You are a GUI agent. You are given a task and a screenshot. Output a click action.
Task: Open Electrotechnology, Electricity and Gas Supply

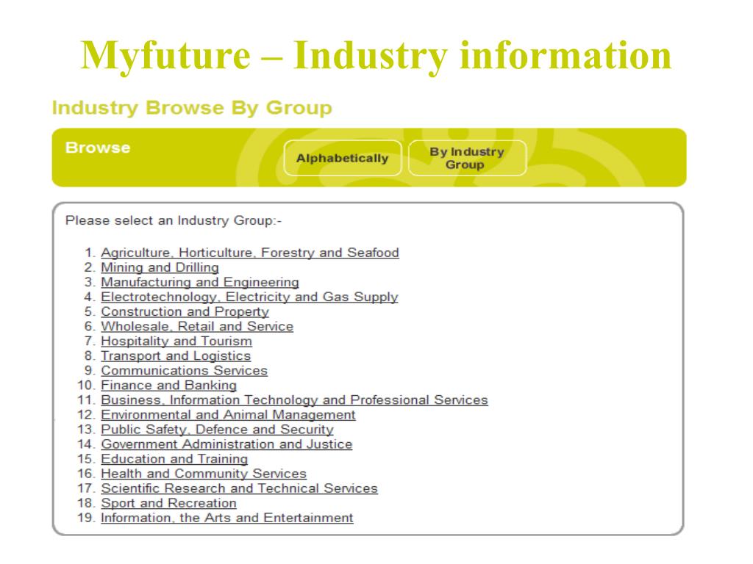250,297
